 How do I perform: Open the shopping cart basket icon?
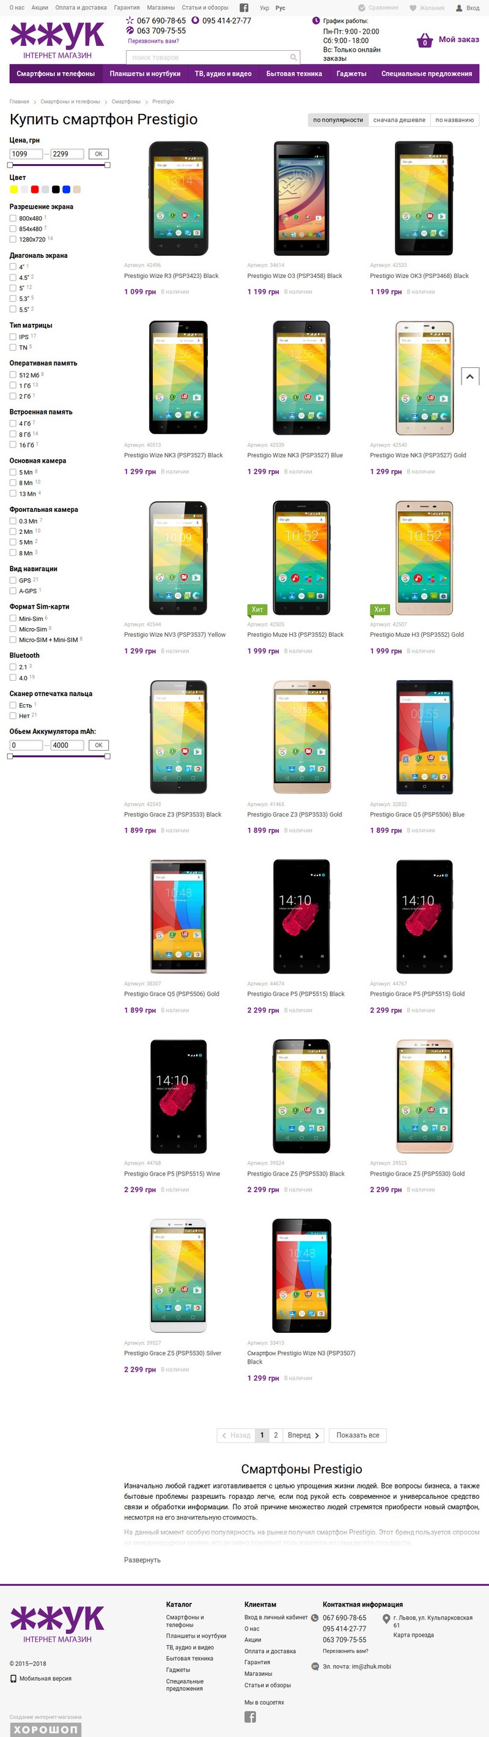[424, 40]
